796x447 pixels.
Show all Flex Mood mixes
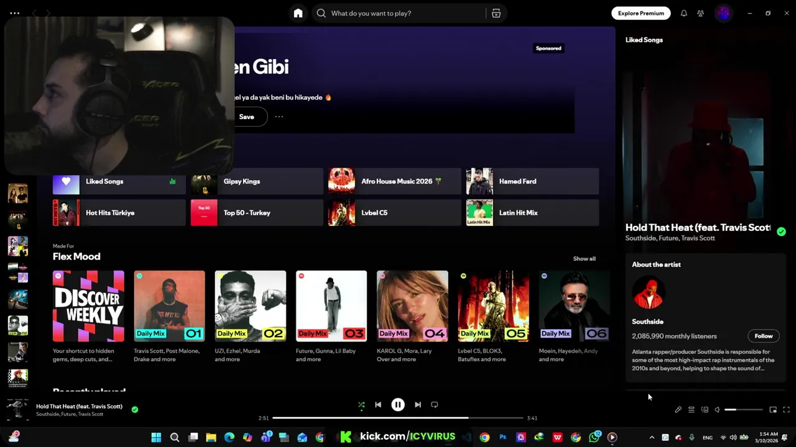[584, 258]
